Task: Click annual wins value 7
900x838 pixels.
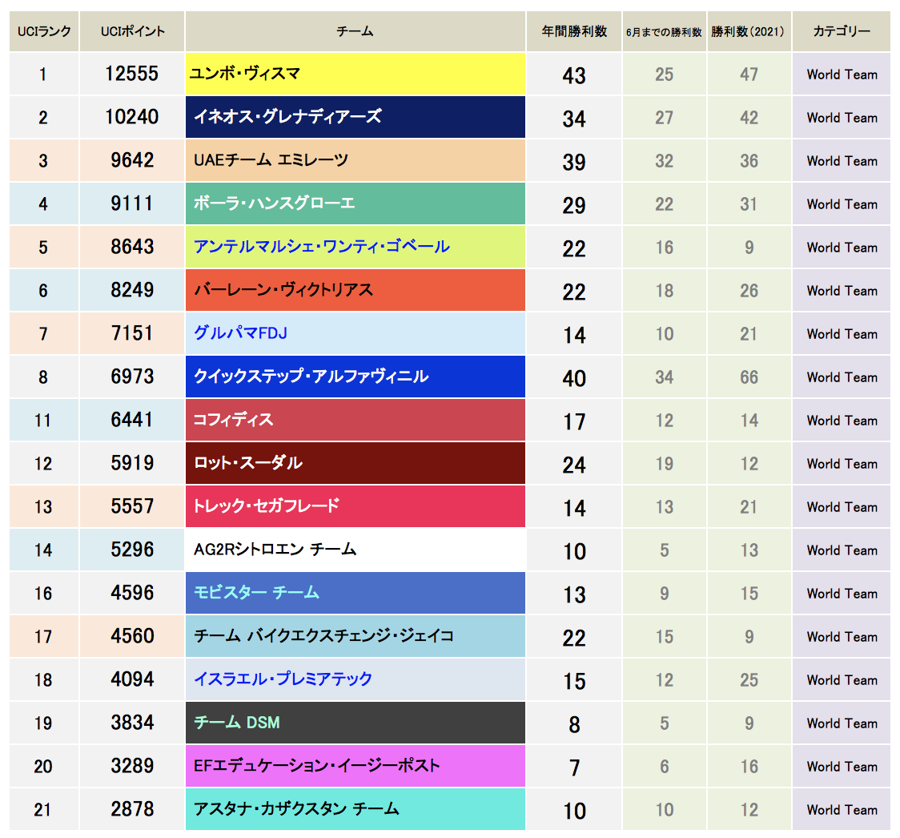Action: [x=575, y=768]
